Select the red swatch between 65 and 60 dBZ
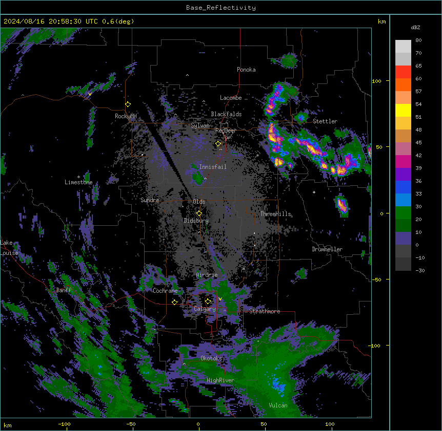This screenshot has height=431, width=442. [403, 72]
